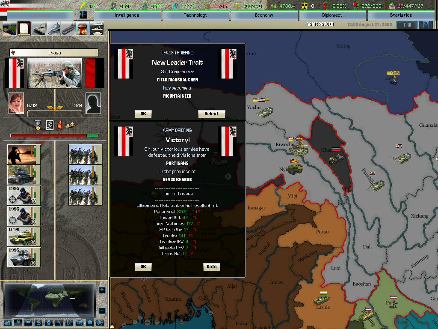Select terrain map mode mountain icon
This screenshot has height=329, width=438.
8,322
